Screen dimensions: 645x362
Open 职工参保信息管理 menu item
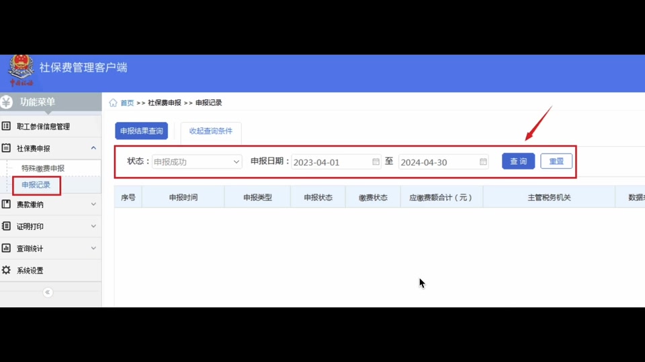[x=50, y=127]
